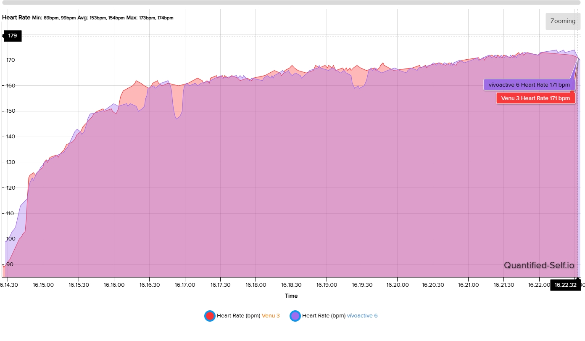Click the 16:20:00 time axis label
The image size is (585, 341).
click(x=398, y=285)
